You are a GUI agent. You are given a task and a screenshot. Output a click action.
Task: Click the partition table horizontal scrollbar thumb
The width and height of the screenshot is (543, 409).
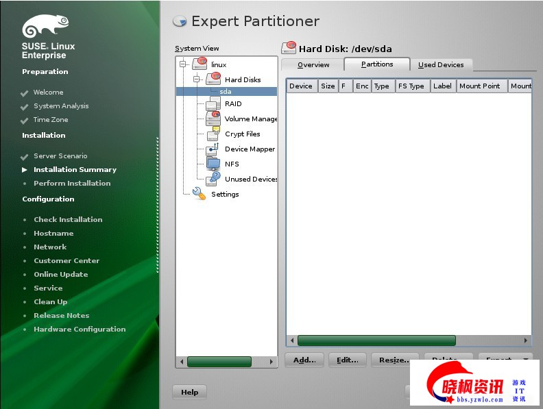(376, 340)
